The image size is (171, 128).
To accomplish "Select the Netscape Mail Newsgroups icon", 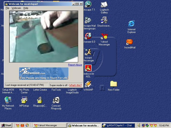I will (88, 20).
